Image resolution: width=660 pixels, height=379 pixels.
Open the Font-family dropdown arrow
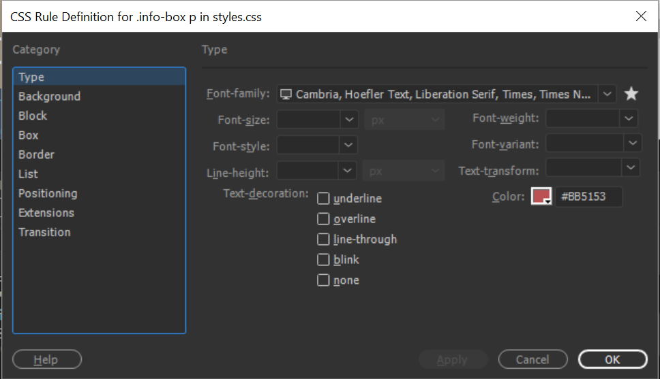coord(607,94)
